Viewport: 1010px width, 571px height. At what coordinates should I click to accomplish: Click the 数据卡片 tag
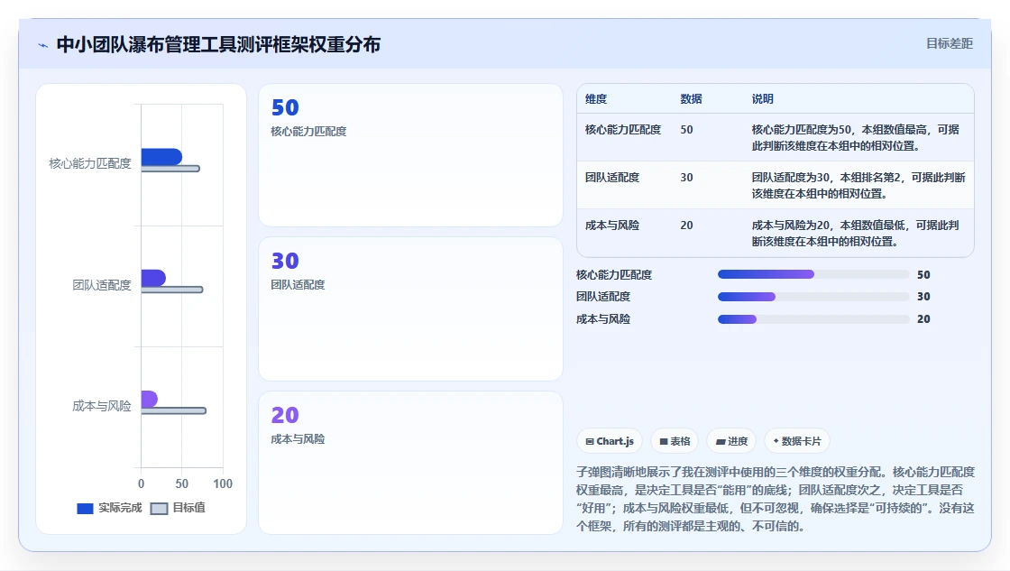[797, 441]
